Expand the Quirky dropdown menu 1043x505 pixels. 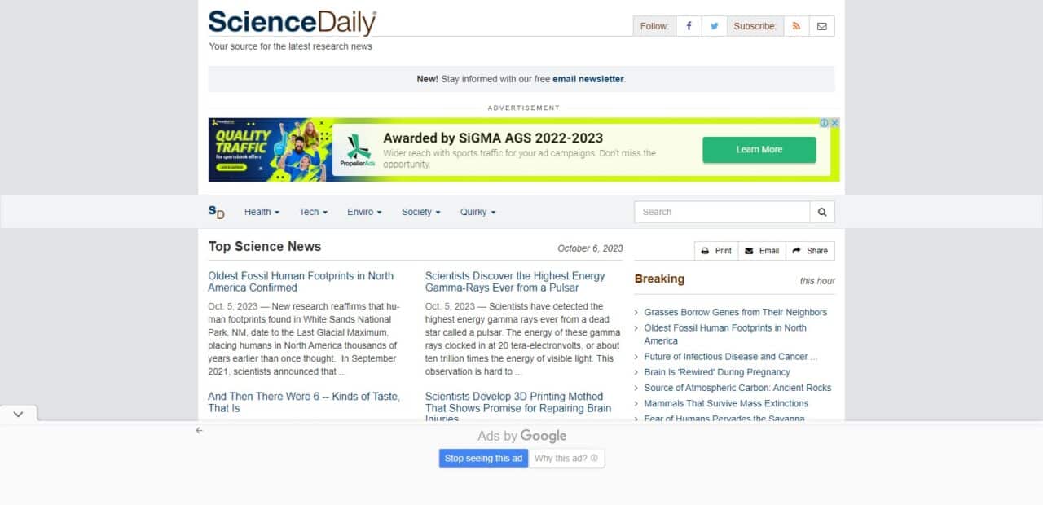[477, 212]
